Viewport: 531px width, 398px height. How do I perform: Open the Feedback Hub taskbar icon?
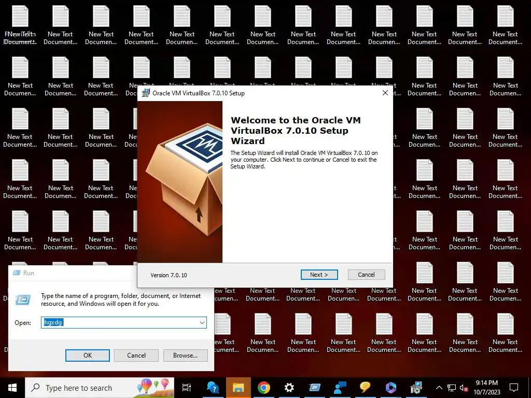click(340, 388)
